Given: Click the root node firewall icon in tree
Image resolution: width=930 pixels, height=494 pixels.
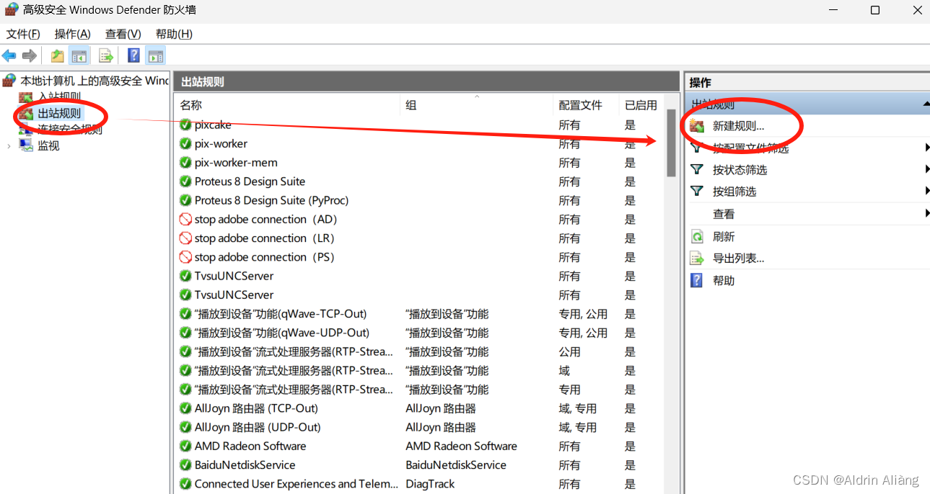Looking at the screenshot, I should [x=9, y=80].
